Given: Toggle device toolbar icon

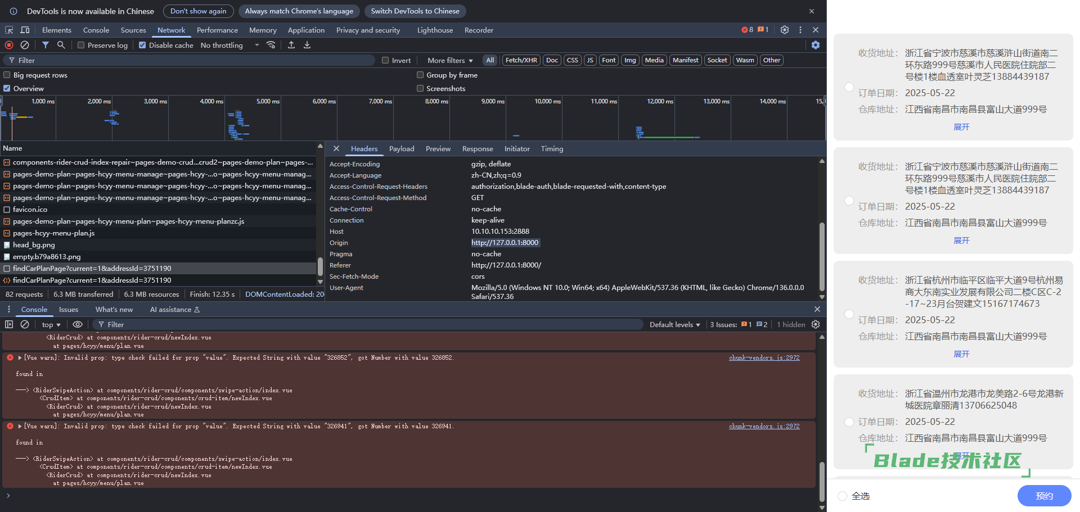Looking at the screenshot, I should coord(25,30).
